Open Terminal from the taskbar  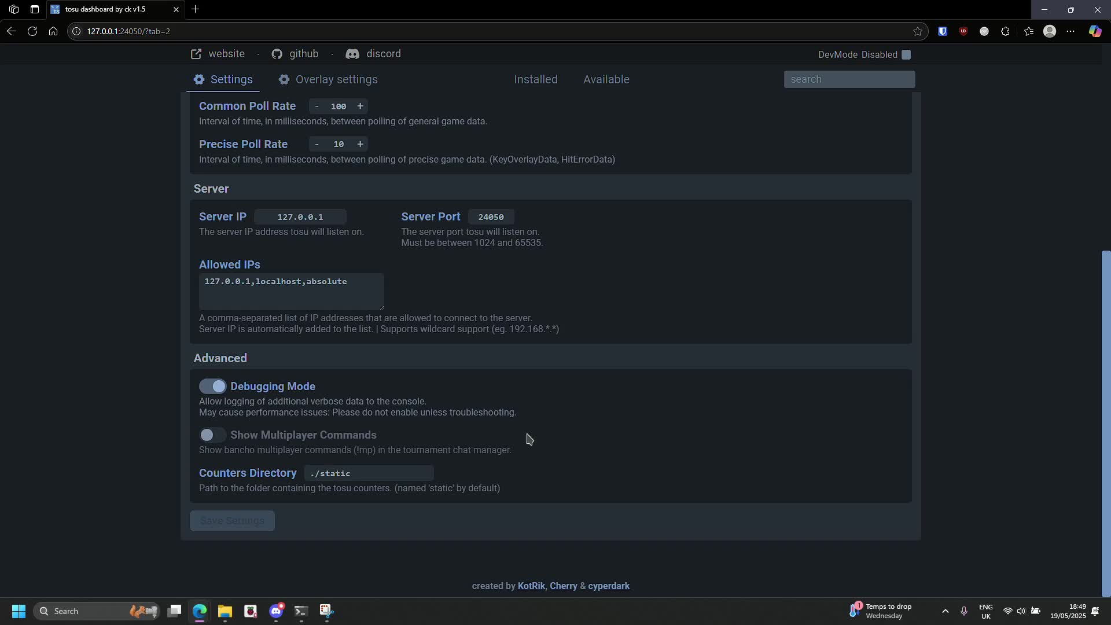pos(300,611)
